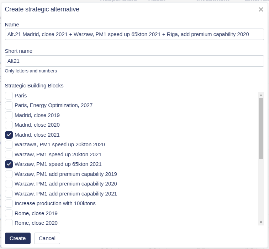This screenshot has height=249, width=269.
Task: Click the scrollbar up arrow
Action: coord(261,95)
